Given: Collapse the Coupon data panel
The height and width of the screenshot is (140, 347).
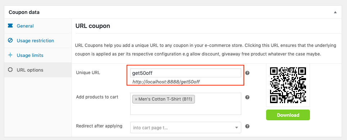Looking at the screenshot, I should click(x=335, y=12).
